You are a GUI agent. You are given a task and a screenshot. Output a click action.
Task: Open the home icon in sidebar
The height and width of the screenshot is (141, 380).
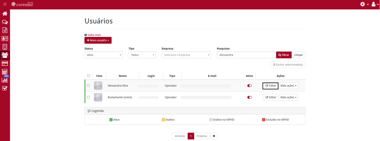tap(5, 14)
